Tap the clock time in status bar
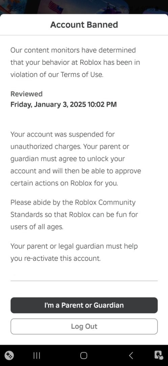 [x=18, y=9]
